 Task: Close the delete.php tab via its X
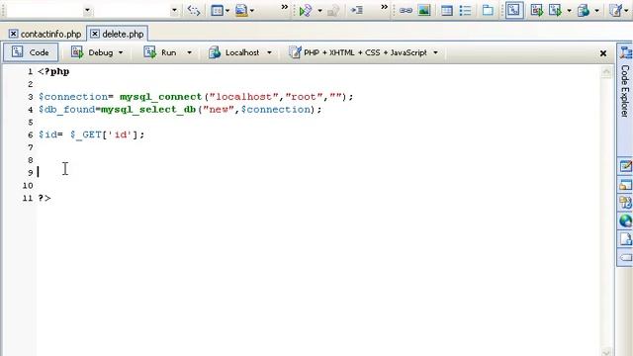[95, 34]
